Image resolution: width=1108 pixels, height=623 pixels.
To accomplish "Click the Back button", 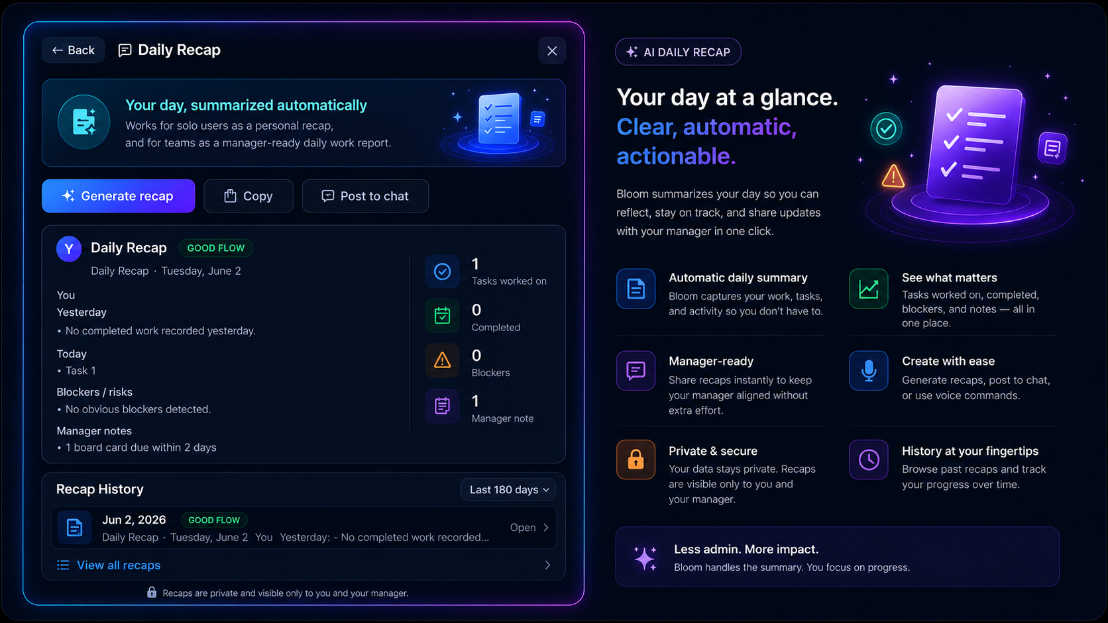I will (74, 50).
